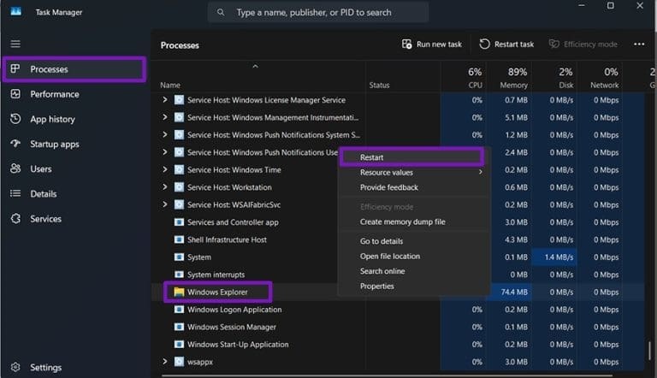Click the Performance sidebar icon
657x378 pixels.
pyautogui.click(x=15, y=94)
